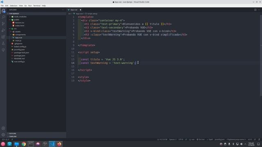Open README.md in Explorer
The height and width of the screenshot is (147, 262).
(19, 59)
